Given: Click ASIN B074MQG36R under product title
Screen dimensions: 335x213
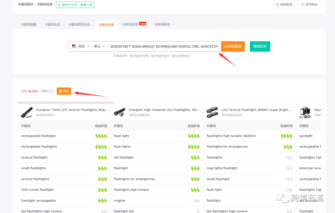Looking at the screenshot, I should 232,115.
